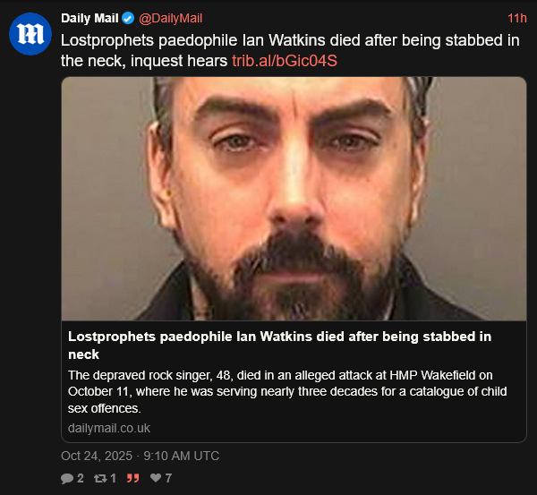Click the like count number 7

168,478
